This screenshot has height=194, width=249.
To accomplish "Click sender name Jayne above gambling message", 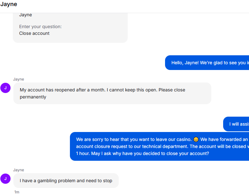I will 19,170.
